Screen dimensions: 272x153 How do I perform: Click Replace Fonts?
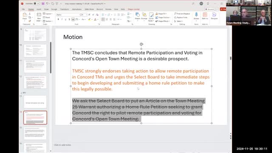tap(181, 17)
